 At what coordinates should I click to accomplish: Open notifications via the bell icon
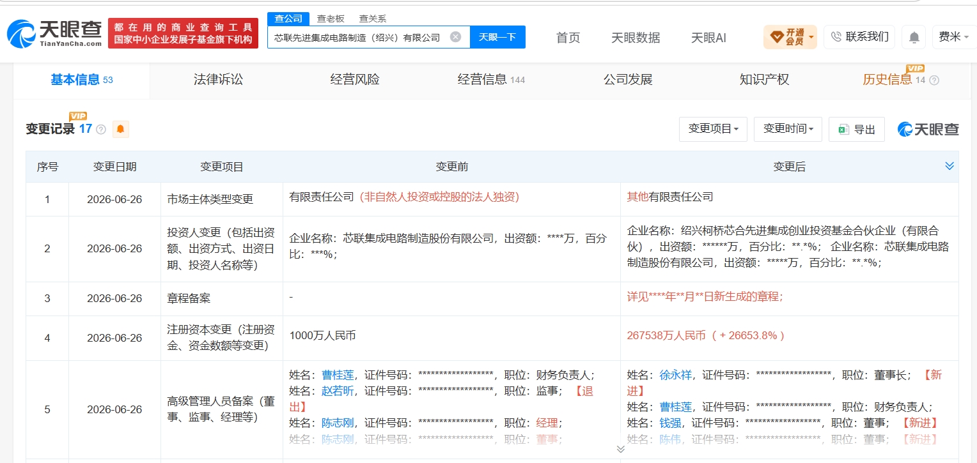point(914,38)
